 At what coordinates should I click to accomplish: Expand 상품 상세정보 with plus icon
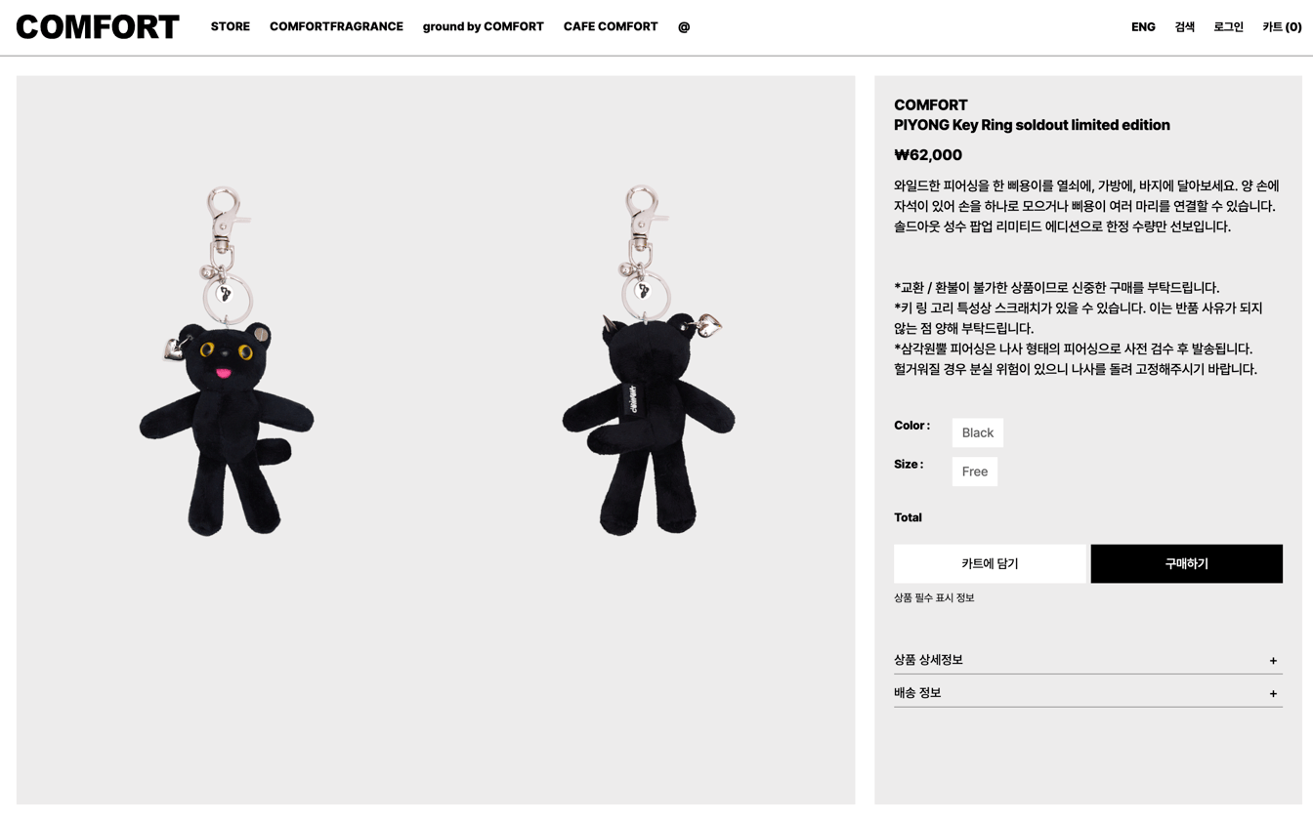[1273, 661]
